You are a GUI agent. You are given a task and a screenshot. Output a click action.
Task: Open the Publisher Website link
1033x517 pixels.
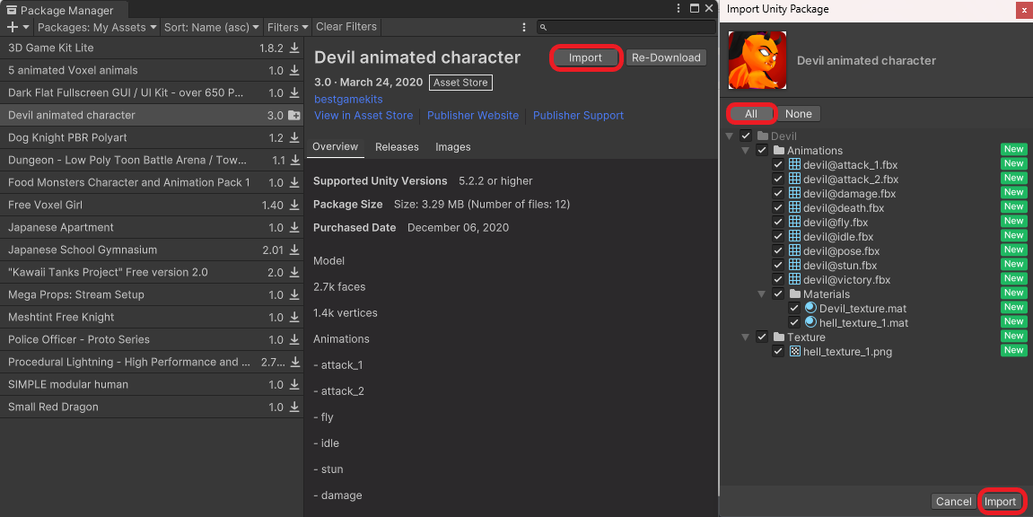point(473,115)
